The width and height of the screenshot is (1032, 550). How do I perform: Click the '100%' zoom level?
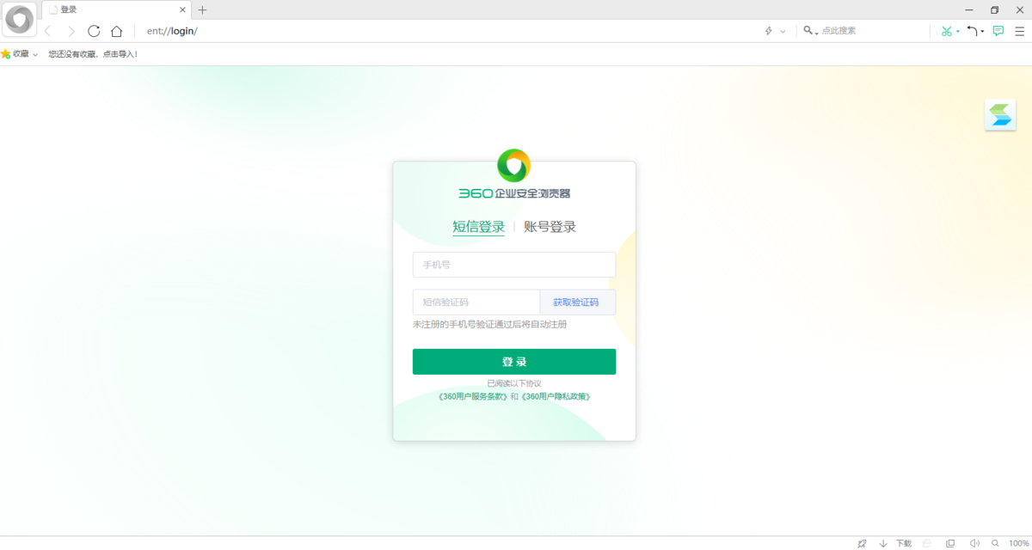pyautogui.click(x=1019, y=543)
